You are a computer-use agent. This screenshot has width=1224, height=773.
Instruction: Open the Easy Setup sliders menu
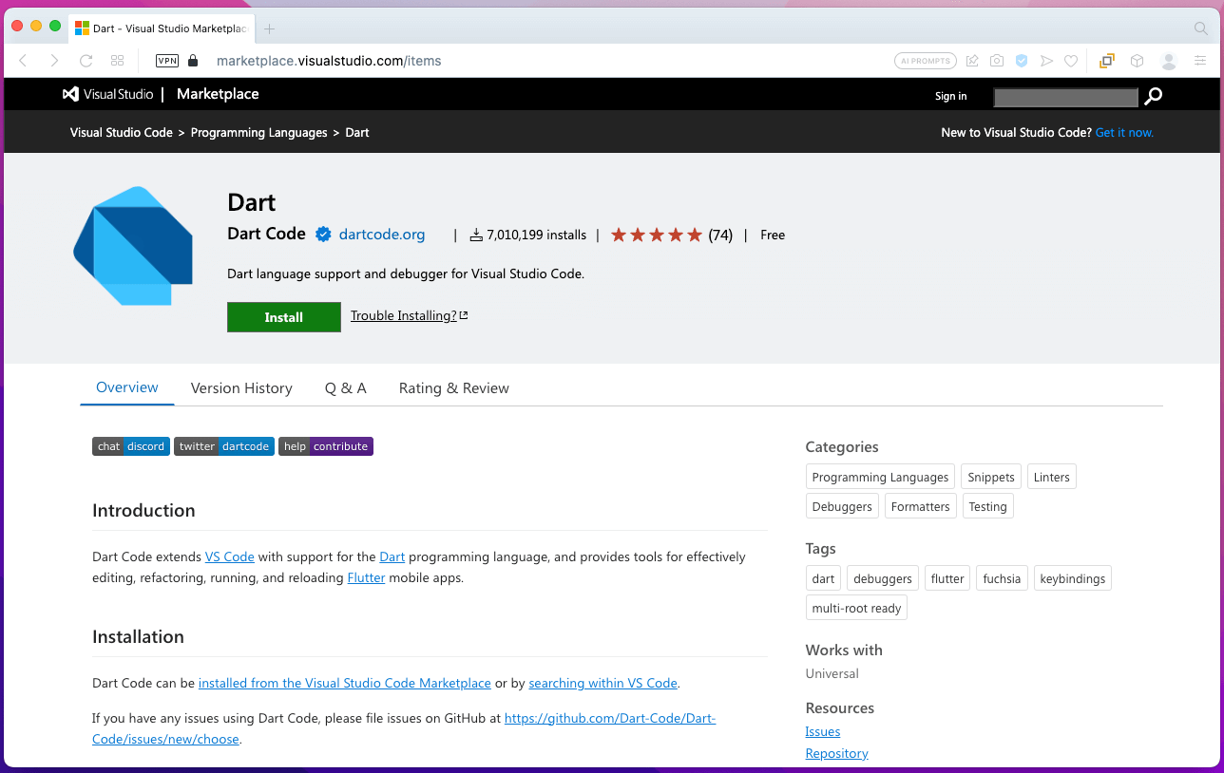[x=1200, y=61]
